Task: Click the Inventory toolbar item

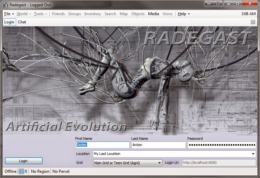Action: coord(92,14)
